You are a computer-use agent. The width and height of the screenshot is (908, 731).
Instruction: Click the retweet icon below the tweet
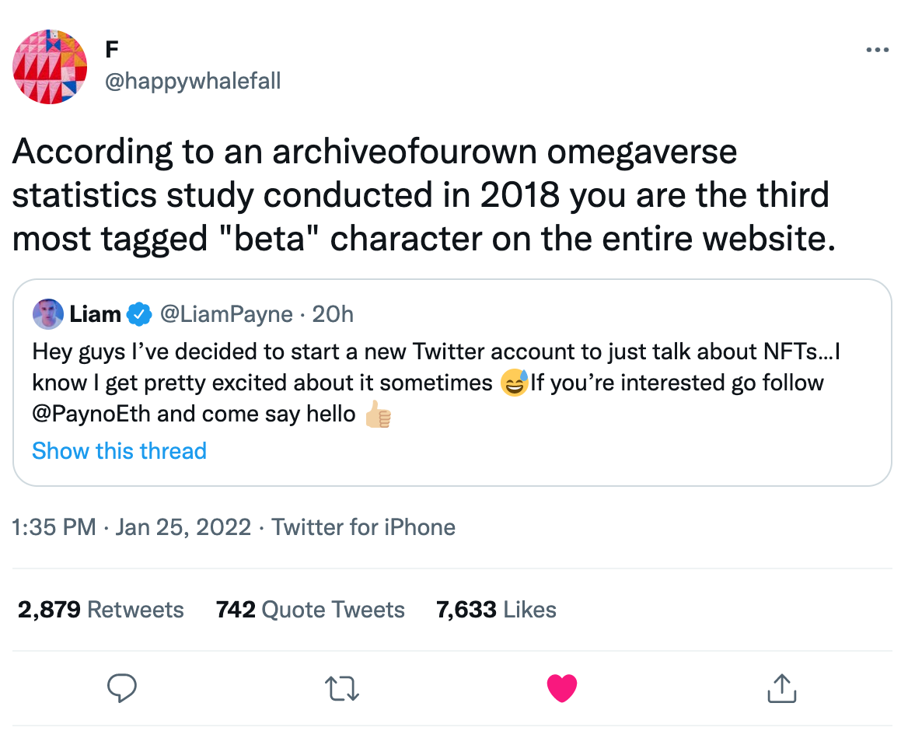coord(341,687)
